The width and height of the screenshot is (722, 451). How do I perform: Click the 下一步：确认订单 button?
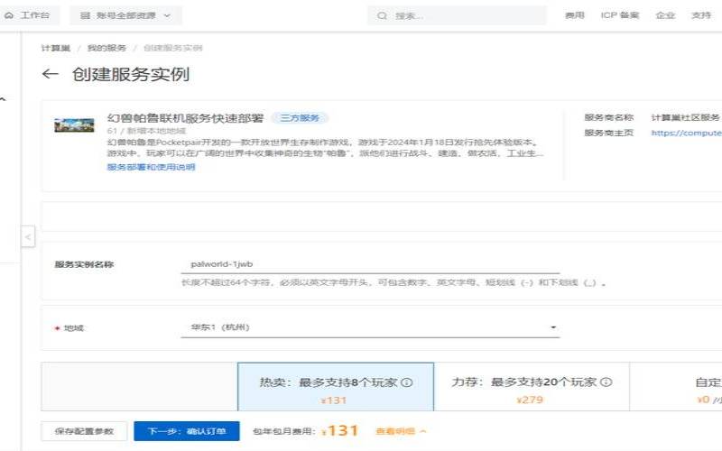click(187, 431)
